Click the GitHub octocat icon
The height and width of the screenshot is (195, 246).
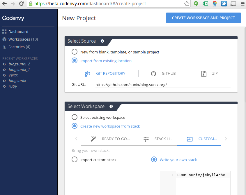tap(153, 74)
